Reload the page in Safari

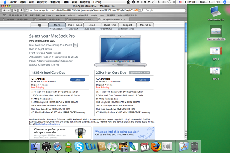coord(15,10)
